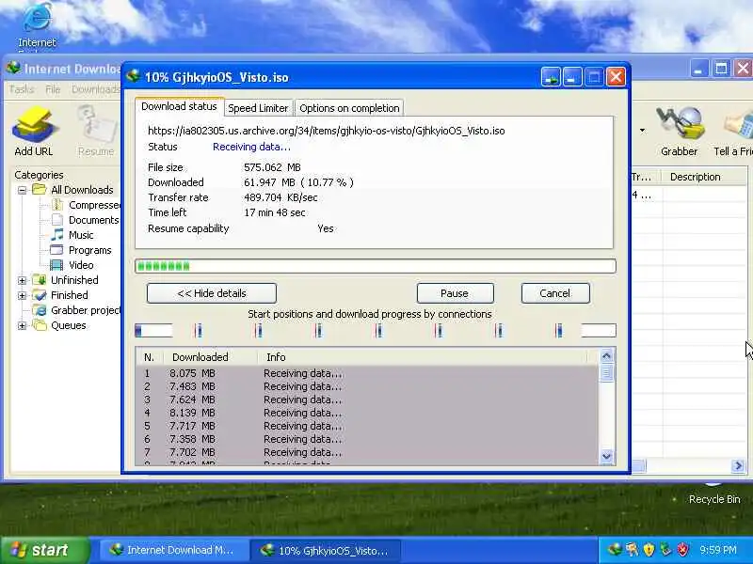Open the Grabber tool in IDM toolbar

[679, 131]
